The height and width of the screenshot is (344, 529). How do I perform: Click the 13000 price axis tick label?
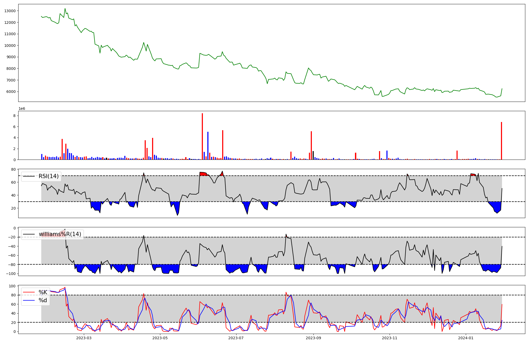coord(10,11)
